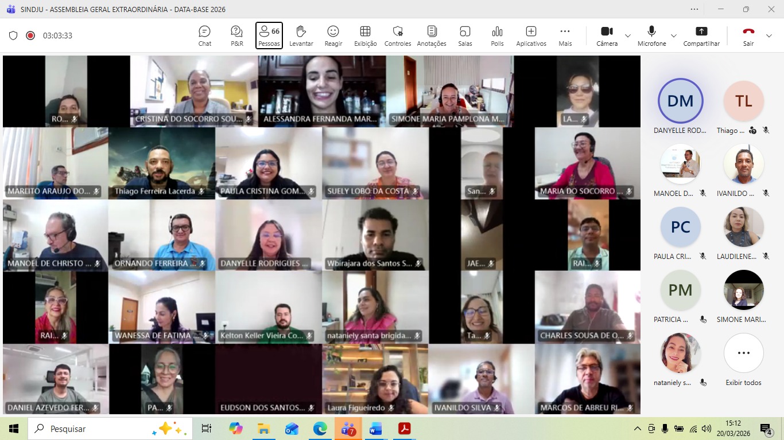Change layout via Exibição icon

[365, 36]
